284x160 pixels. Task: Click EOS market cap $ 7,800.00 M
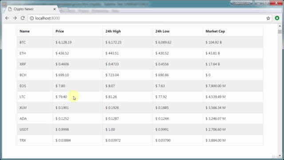[x=216, y=86]
